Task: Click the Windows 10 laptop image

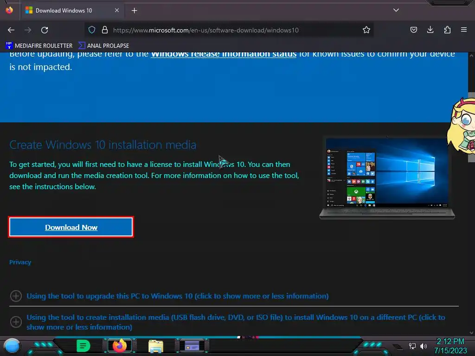Action: tap(387, 178)
